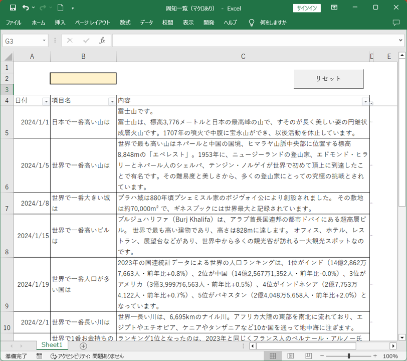407x361 pixels.
Task: Add a new sheet with the plus icon
Action: (x=83, y=346)
